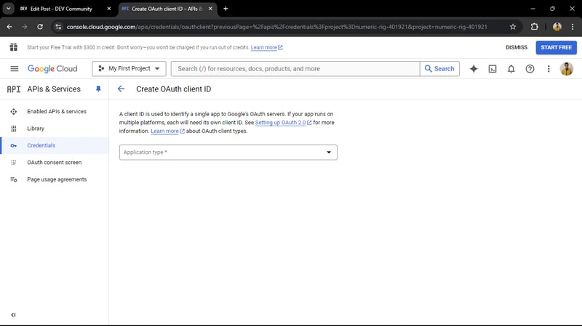This screenshot has width=582, height=326.
Task: Click the APIs & Services heading
Action: 54,89
